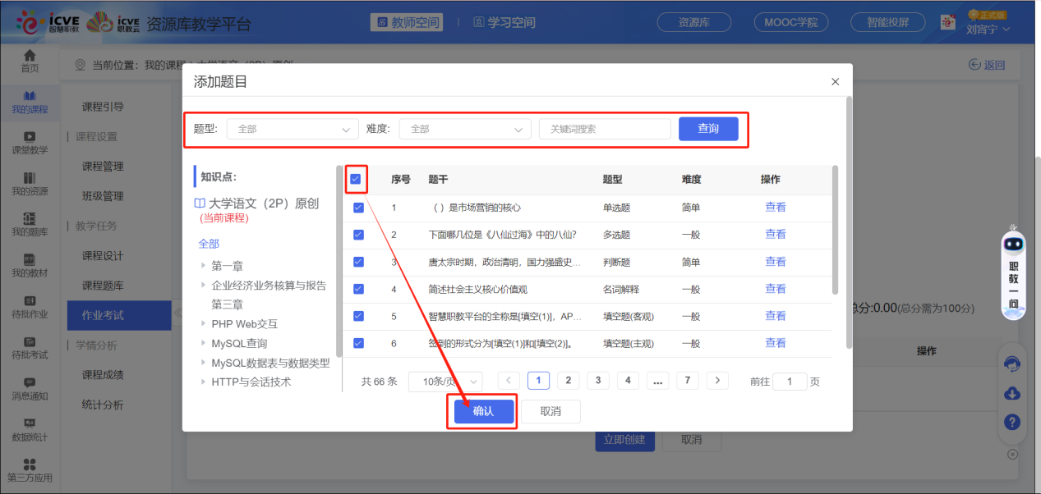Open 课程设计 in the course menu
The width and height of the screenshot is (1041, 494).
click(x=103, y=255)
